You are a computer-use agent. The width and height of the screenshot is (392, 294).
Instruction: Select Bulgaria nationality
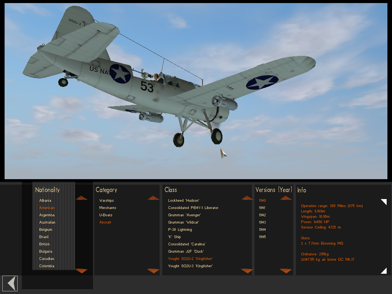tap(46, 251)
